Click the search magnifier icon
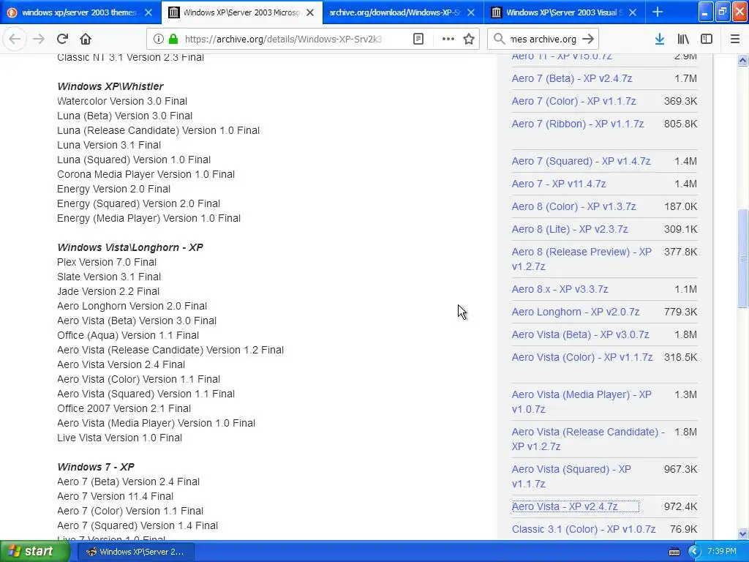This screenshot has width=749, height=562. [x=499, y=39]
